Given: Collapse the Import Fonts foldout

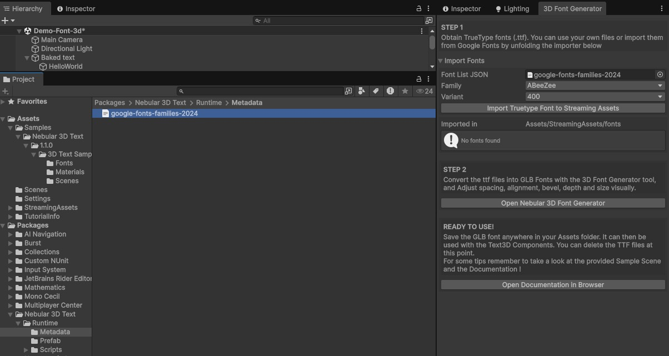Looking at the screenshot, I should click(441, 61).
